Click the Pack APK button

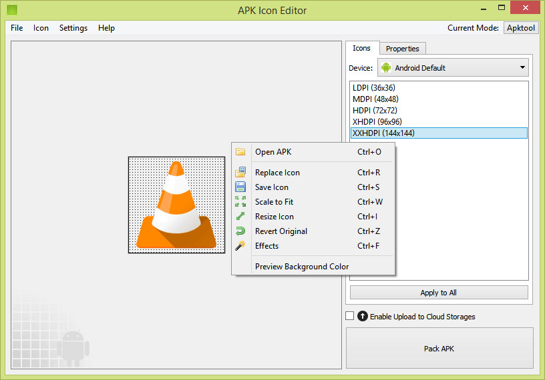point(439,349)
